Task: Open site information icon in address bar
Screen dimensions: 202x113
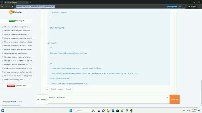Action: (14, 6)
